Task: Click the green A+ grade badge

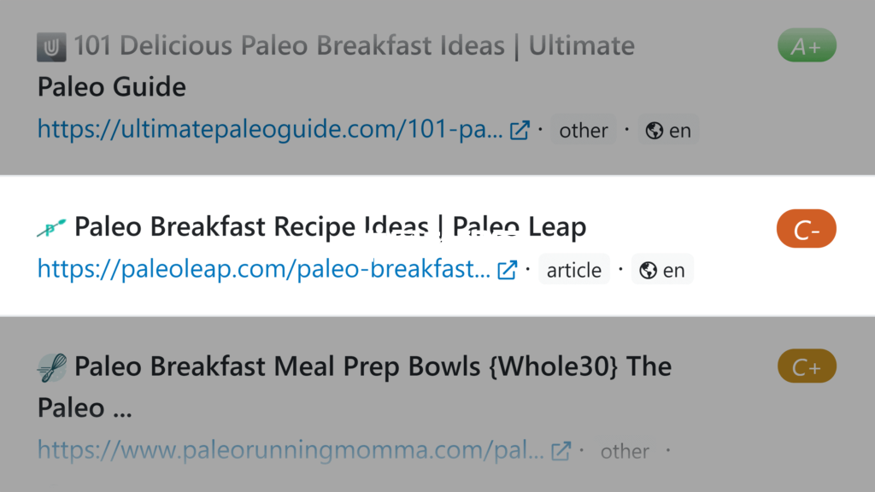Action: point(807,45)
